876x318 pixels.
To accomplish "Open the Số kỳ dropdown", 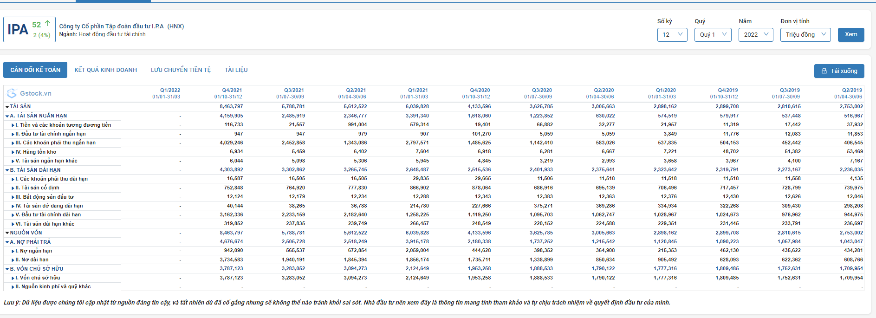I will [672, 35].
